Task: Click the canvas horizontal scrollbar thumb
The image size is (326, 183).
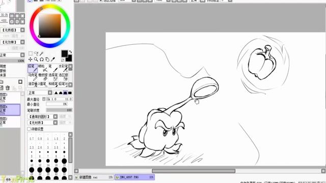Action: (194, 171)
